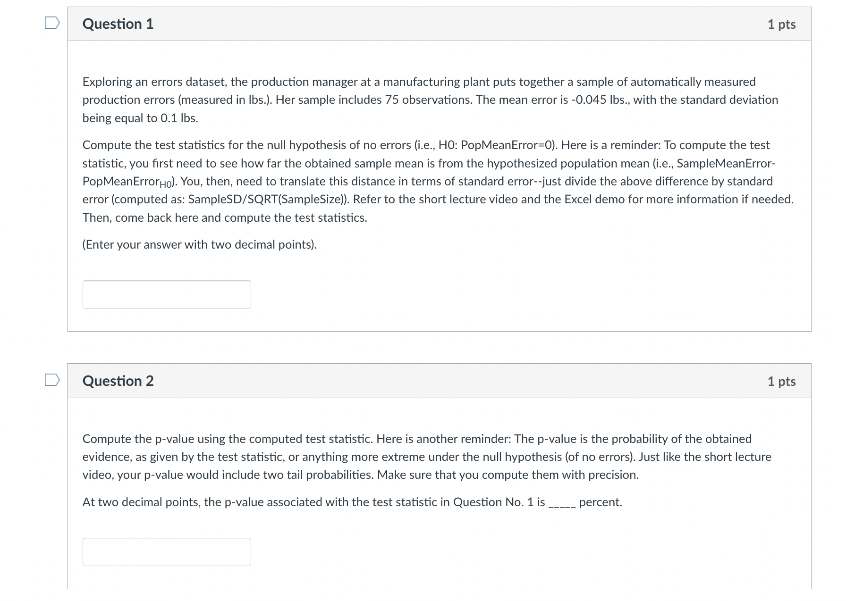
Task: Select the flag marker next to the first question
Action: [52, 24]
